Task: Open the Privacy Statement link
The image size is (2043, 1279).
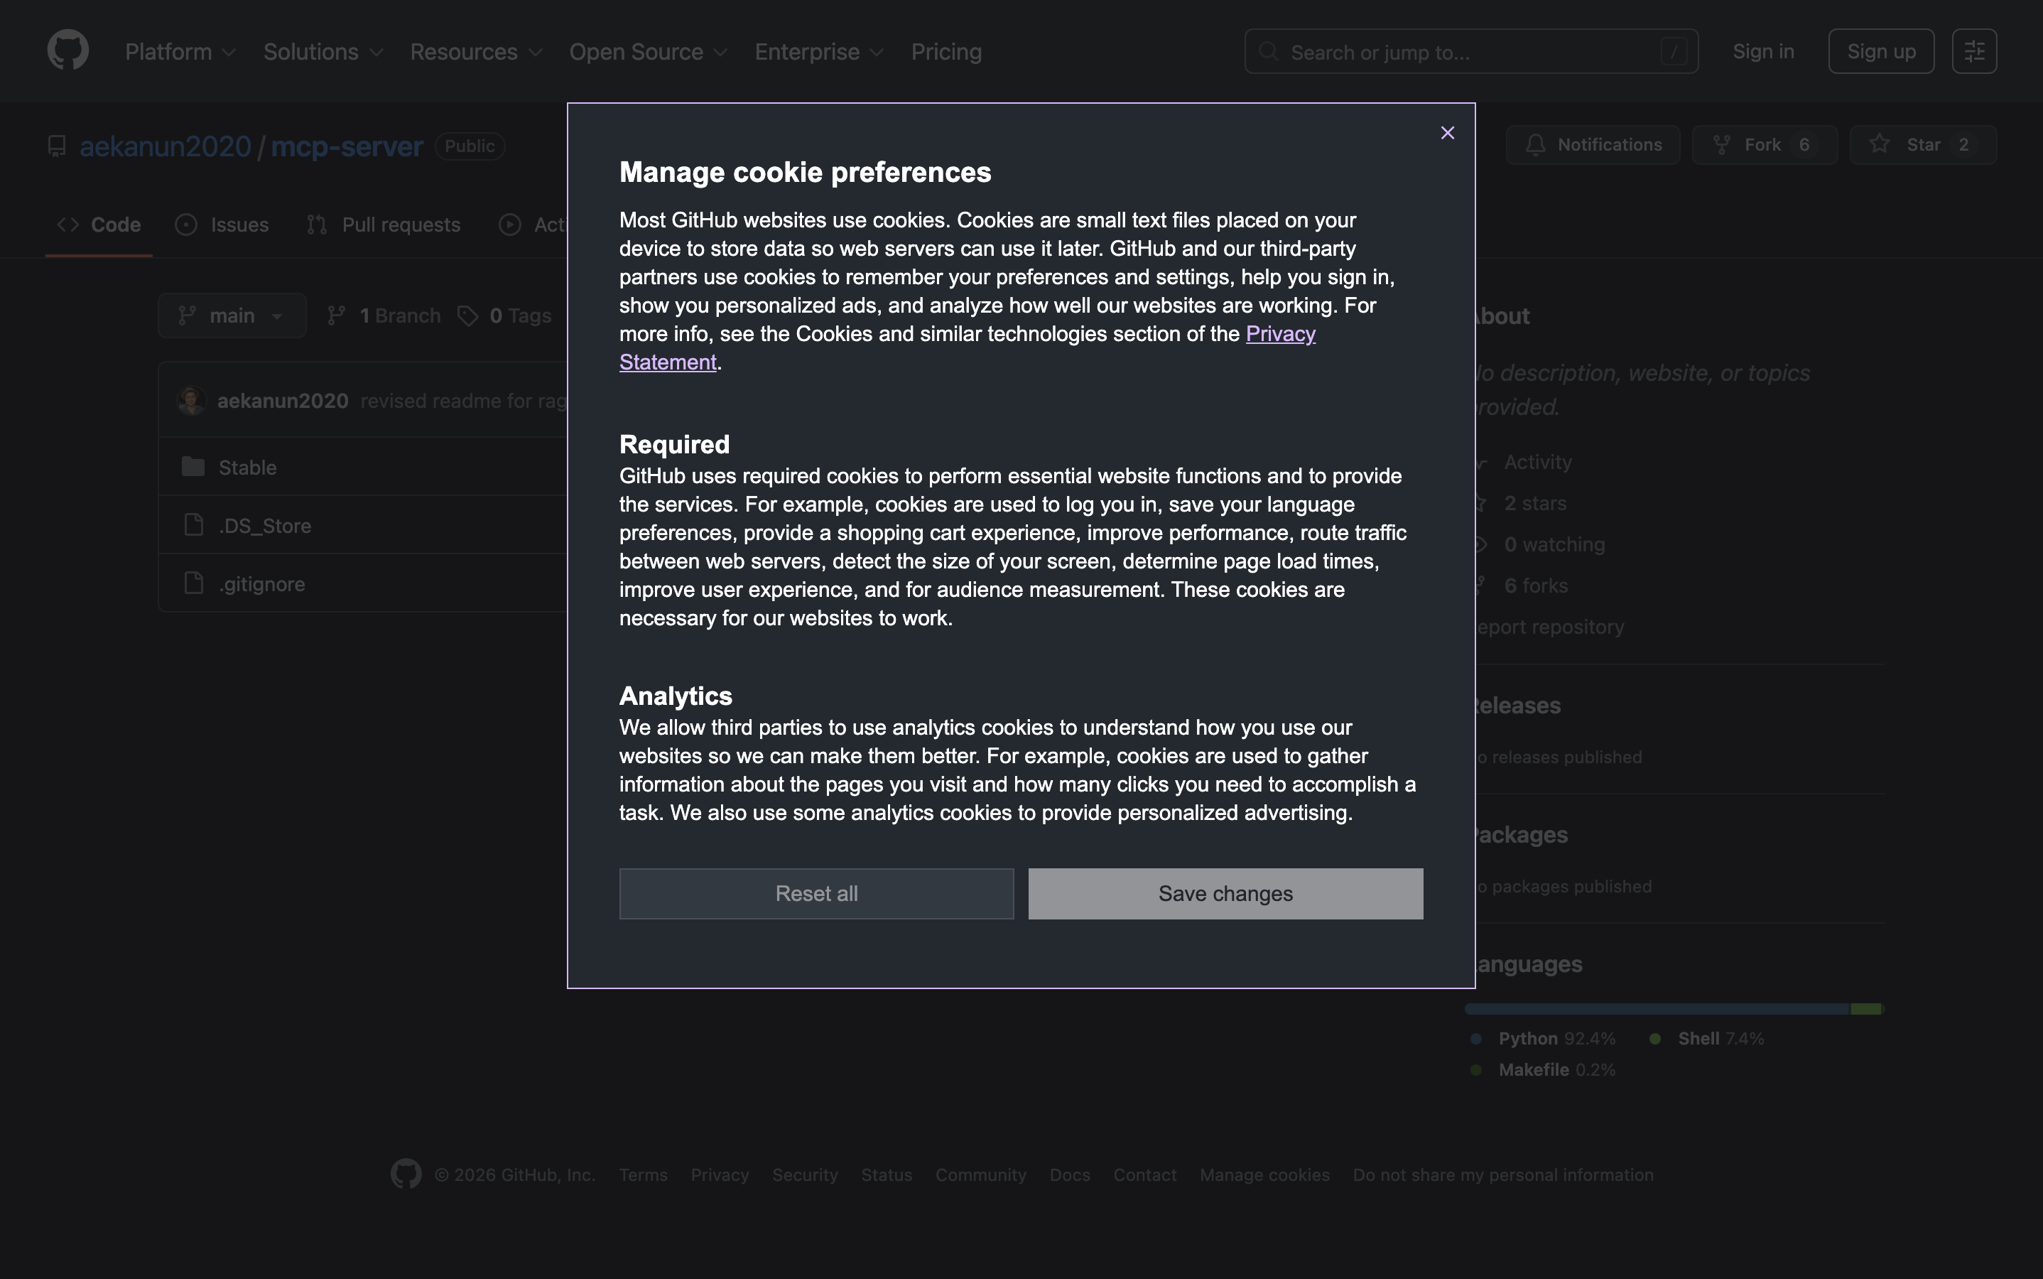Action: click(x=1279, y=334)
